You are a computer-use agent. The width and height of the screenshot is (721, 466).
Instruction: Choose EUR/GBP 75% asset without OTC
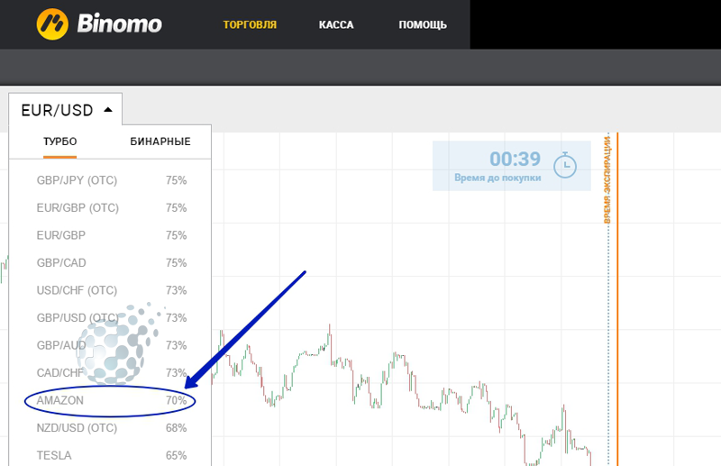click(110, 235)
